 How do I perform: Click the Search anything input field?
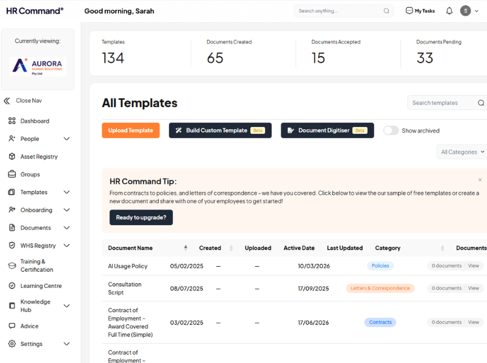[344, 11]
